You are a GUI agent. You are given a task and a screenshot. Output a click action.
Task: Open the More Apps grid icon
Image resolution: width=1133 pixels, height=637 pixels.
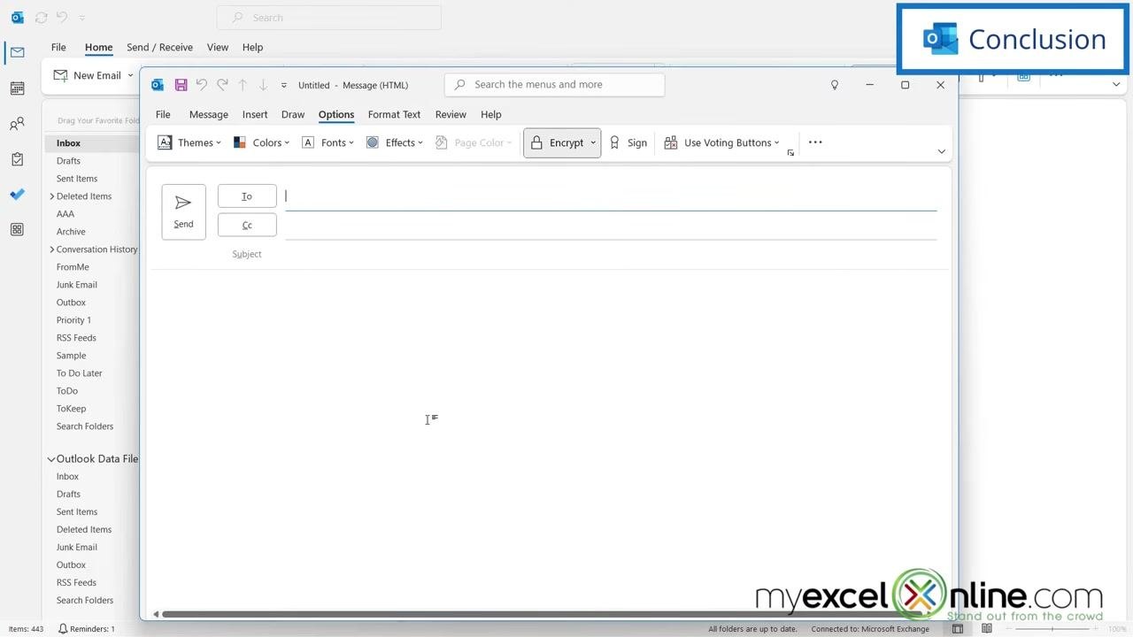point(17,230)
